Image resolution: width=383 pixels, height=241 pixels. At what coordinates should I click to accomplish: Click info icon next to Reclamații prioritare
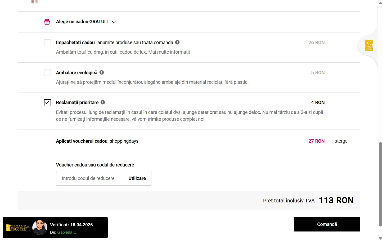[x=103, y=102]
